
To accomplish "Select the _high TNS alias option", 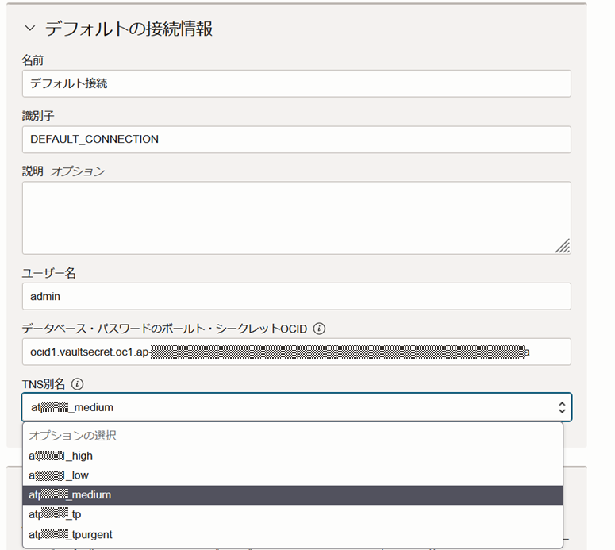I will click(x=293, y=456).
